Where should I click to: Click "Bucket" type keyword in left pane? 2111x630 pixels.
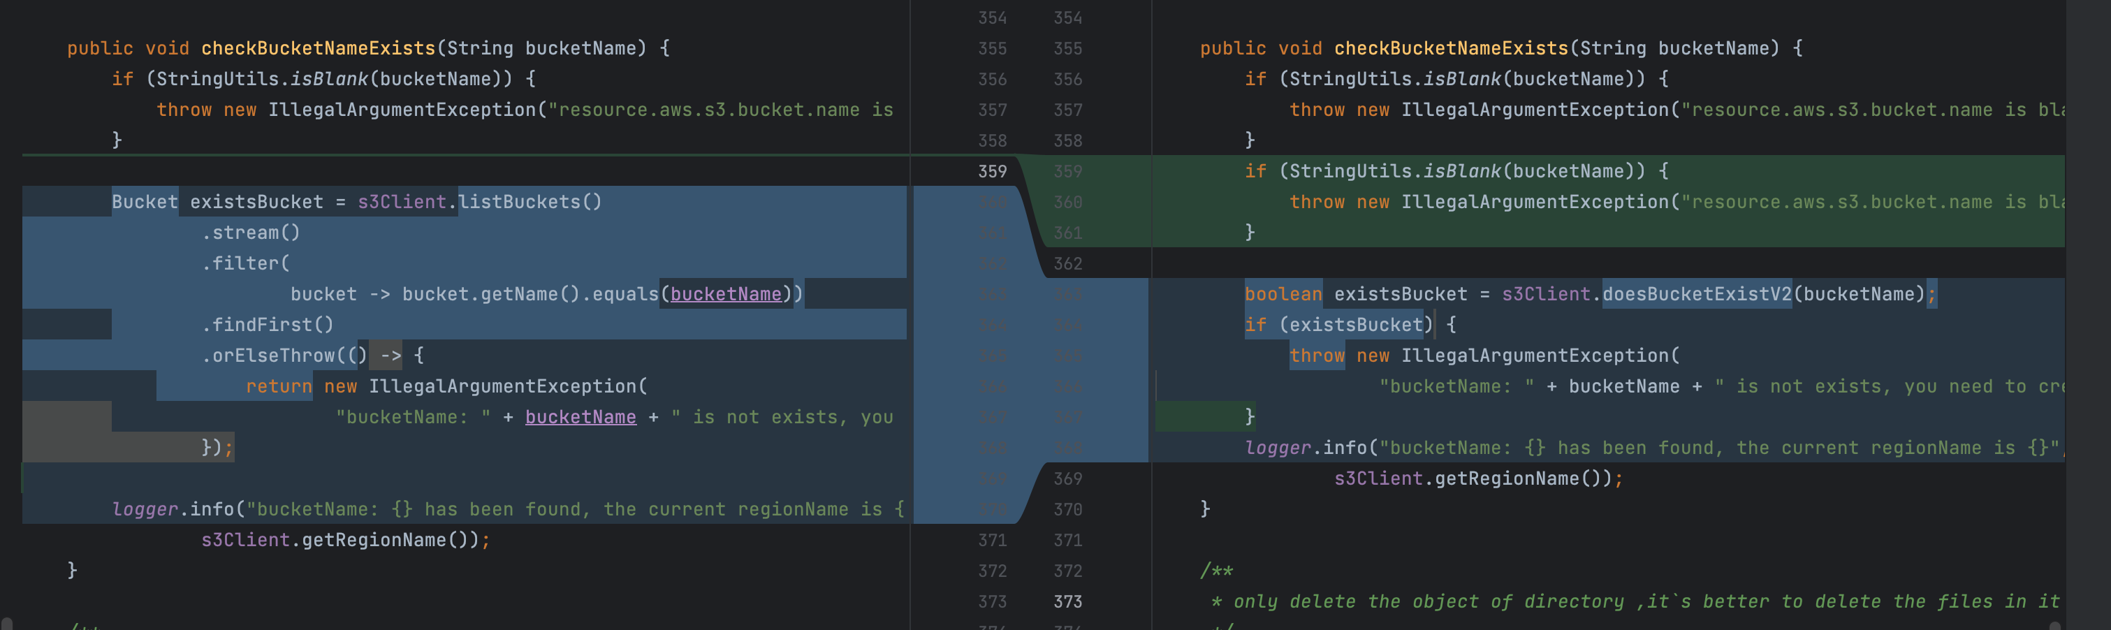(144, 202)
